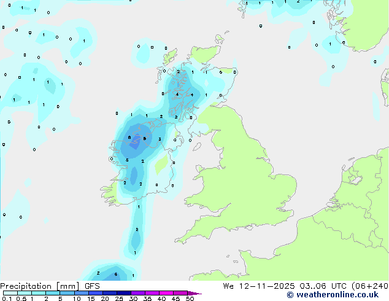Click the 20–25 mm legend color swatch
This screenshot has height=301, width=389.
(110, 293)
